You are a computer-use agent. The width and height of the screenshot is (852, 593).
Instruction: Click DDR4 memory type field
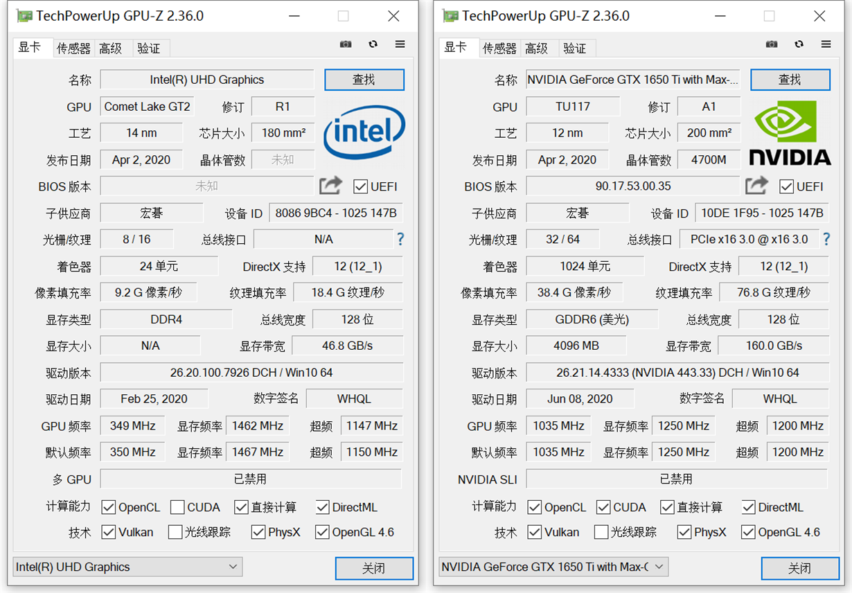pos(166,319)
